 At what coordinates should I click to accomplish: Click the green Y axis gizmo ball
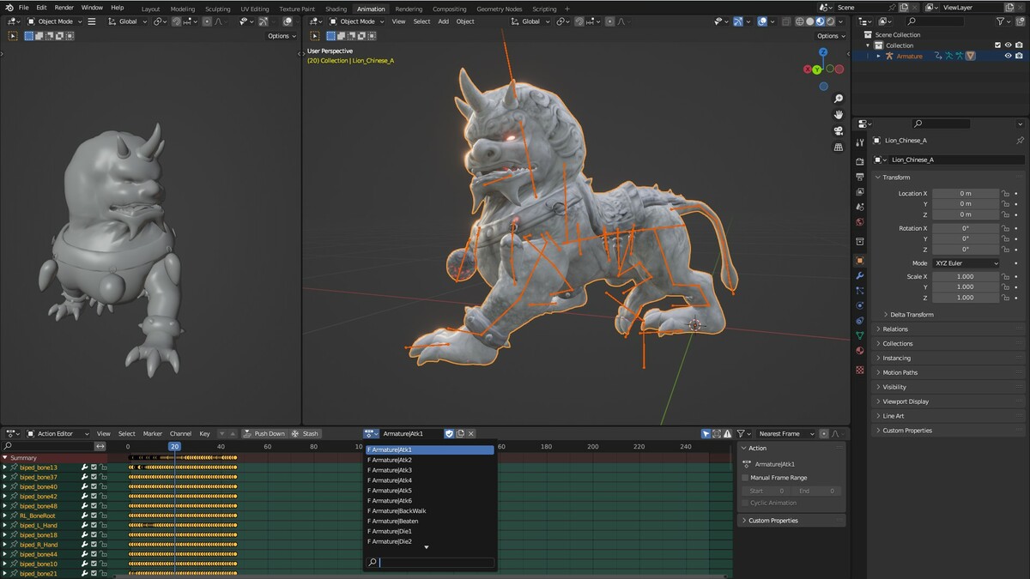click(817, 69)
